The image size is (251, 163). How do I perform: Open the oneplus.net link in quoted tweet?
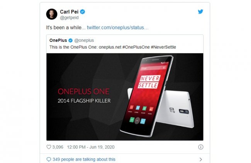110,47
